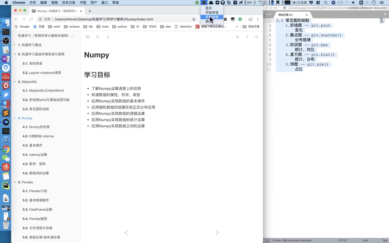Viewport: 389px width, 243px height.
Task: Open Sublime Text from the Dock
Action: tap(6, 113)
